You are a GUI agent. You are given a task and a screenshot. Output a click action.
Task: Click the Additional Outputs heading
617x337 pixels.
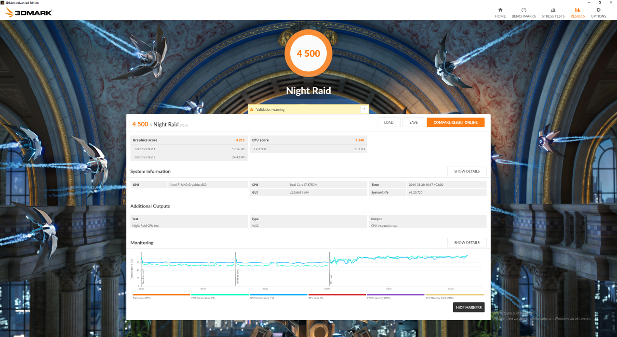click(150, 206)
